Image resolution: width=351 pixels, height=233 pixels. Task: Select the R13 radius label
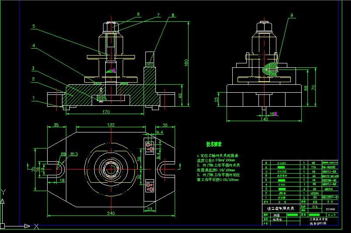73,154
